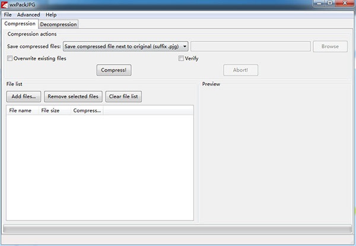Expand the Save compressed files dropdown
The image size is (356, 246).
pyautogui.click(x=125, y=46)
